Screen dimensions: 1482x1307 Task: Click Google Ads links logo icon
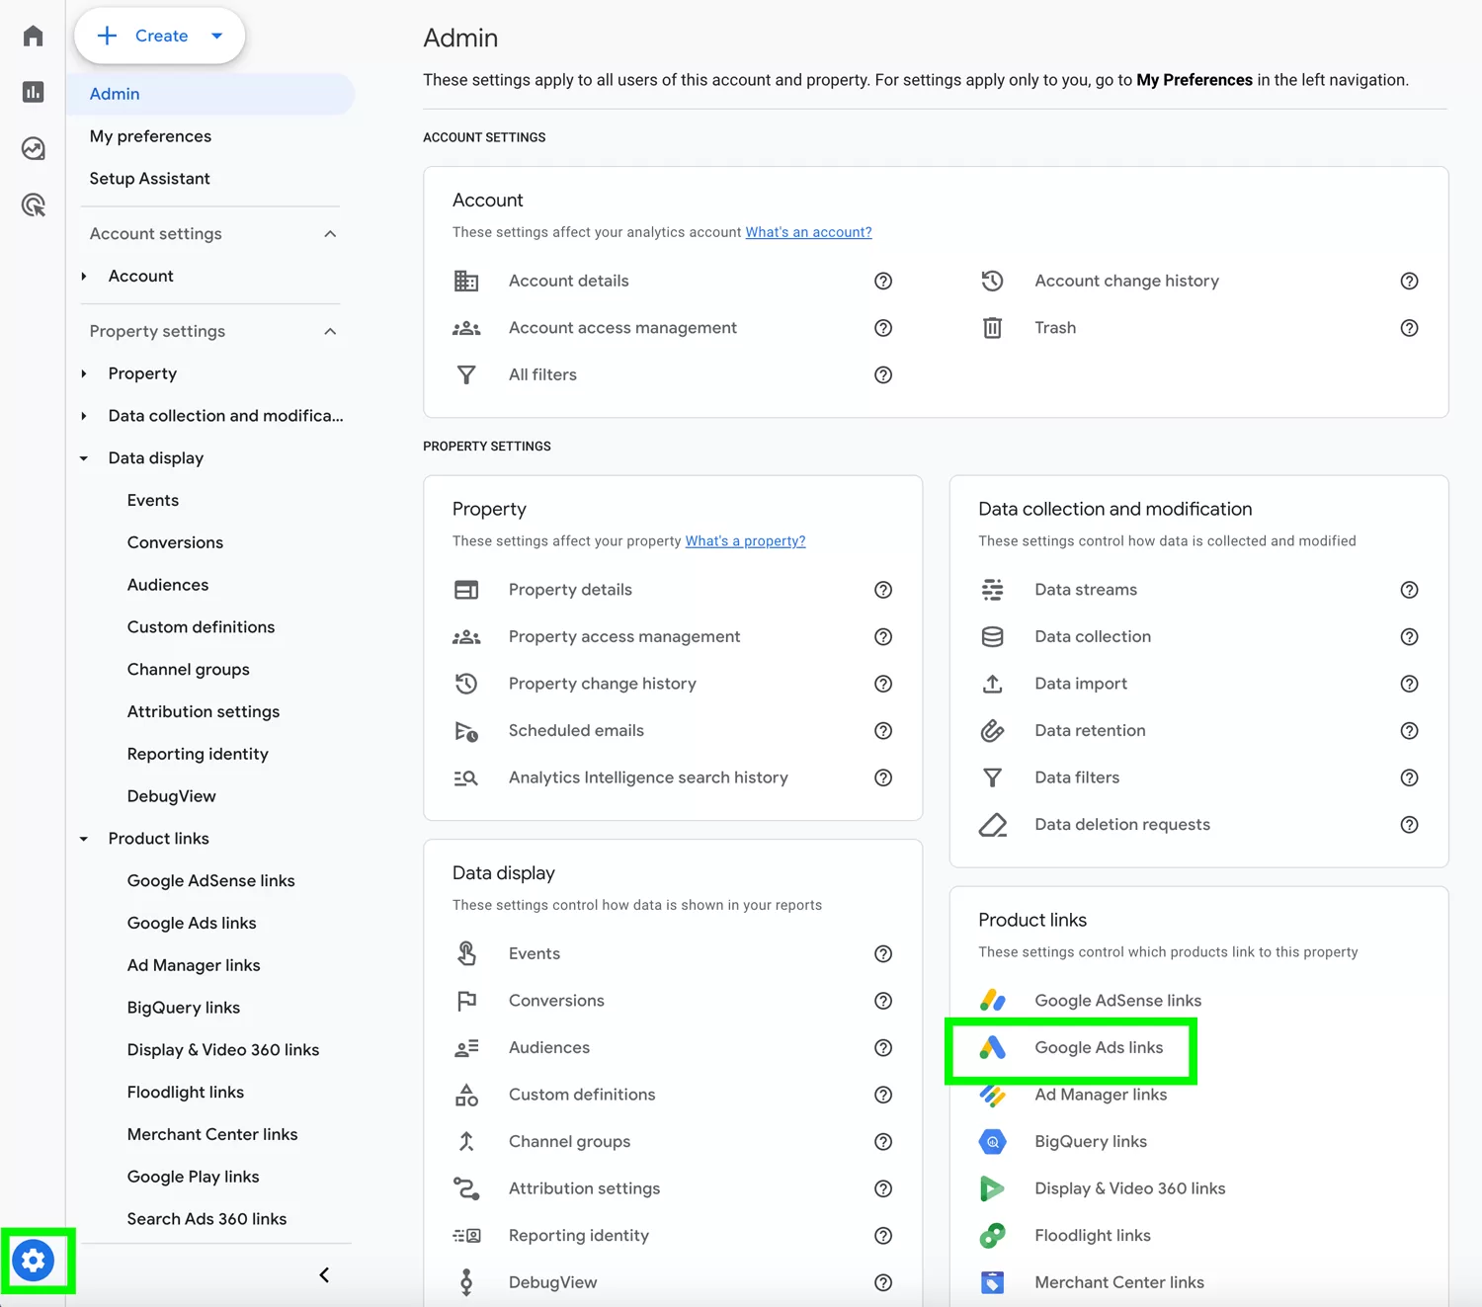coord(992,1047)
